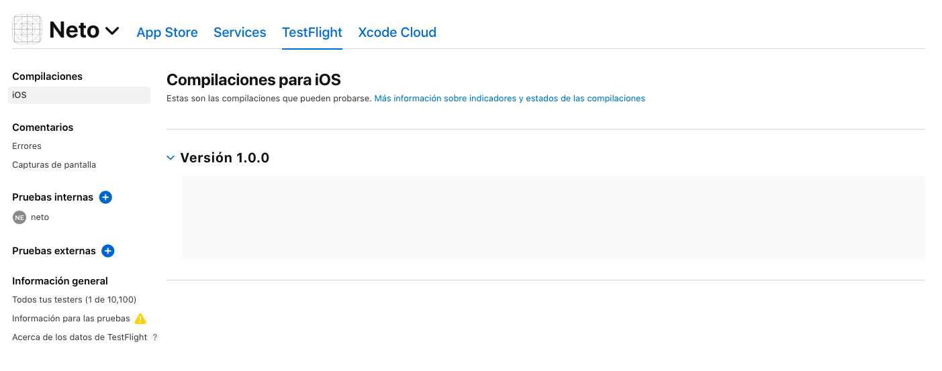
Task: Click the TestFlight data help question mark
Action: click(x=155, y=337)
